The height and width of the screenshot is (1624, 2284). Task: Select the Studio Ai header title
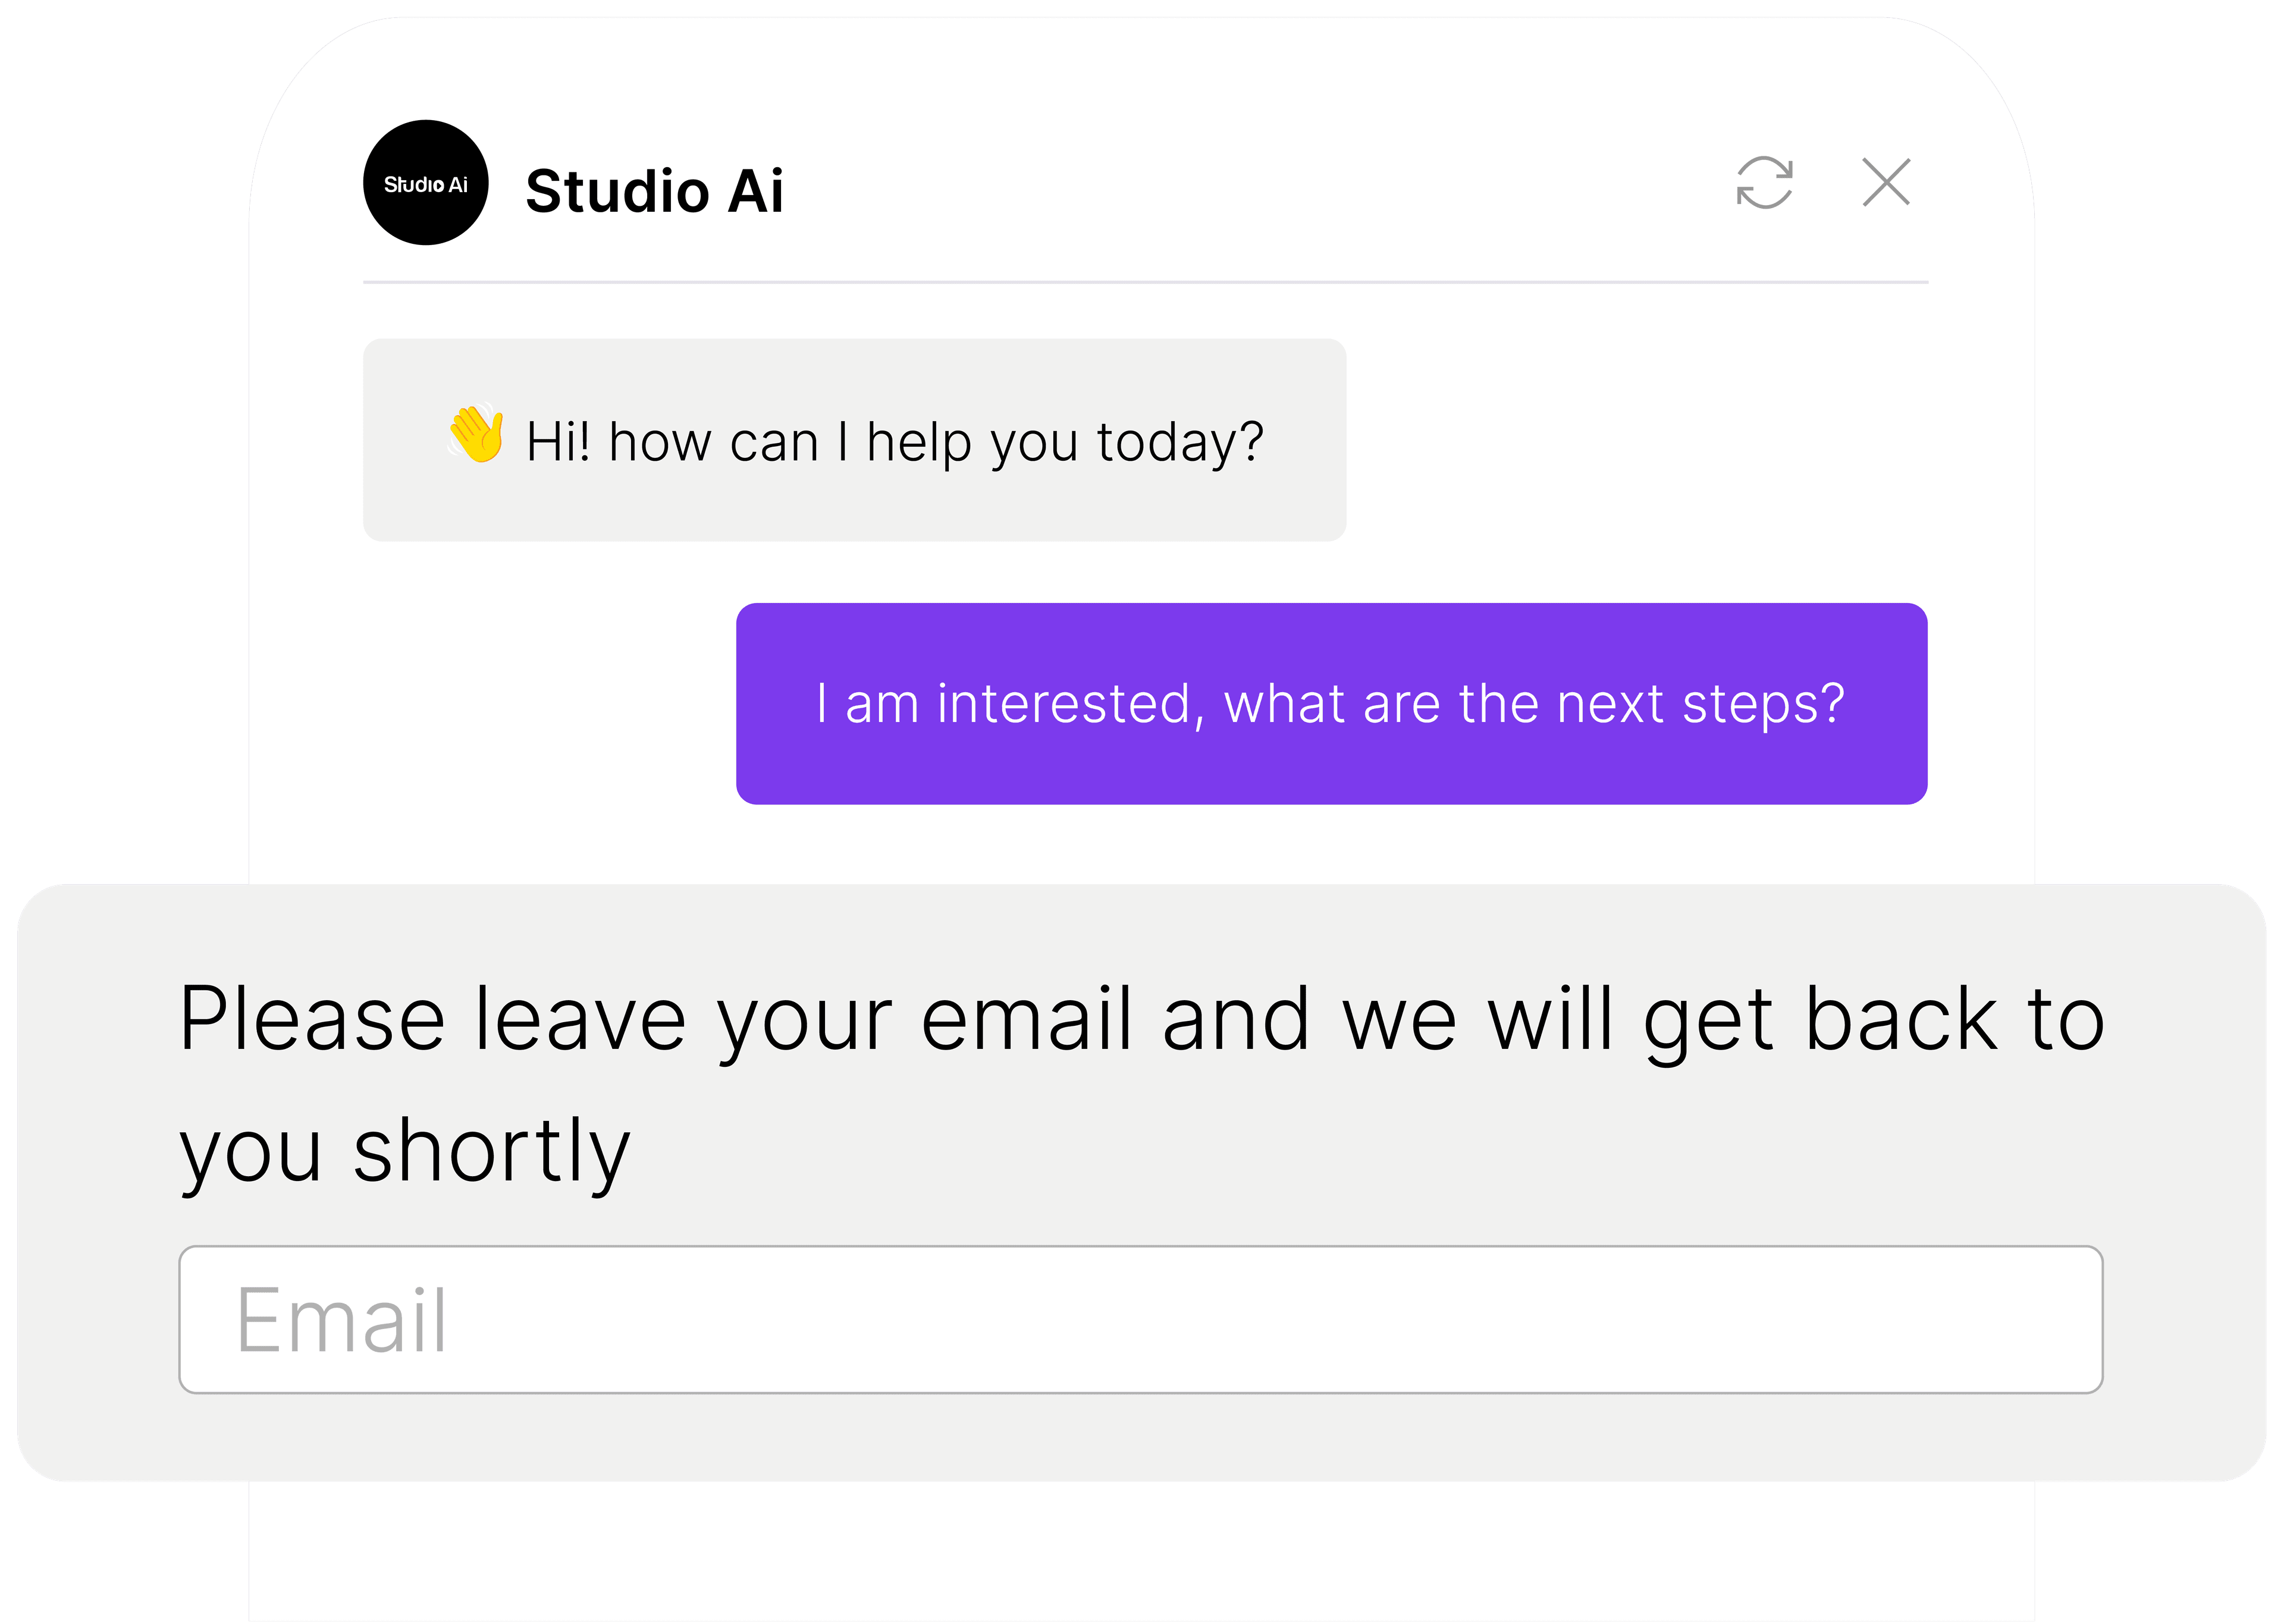655,190
